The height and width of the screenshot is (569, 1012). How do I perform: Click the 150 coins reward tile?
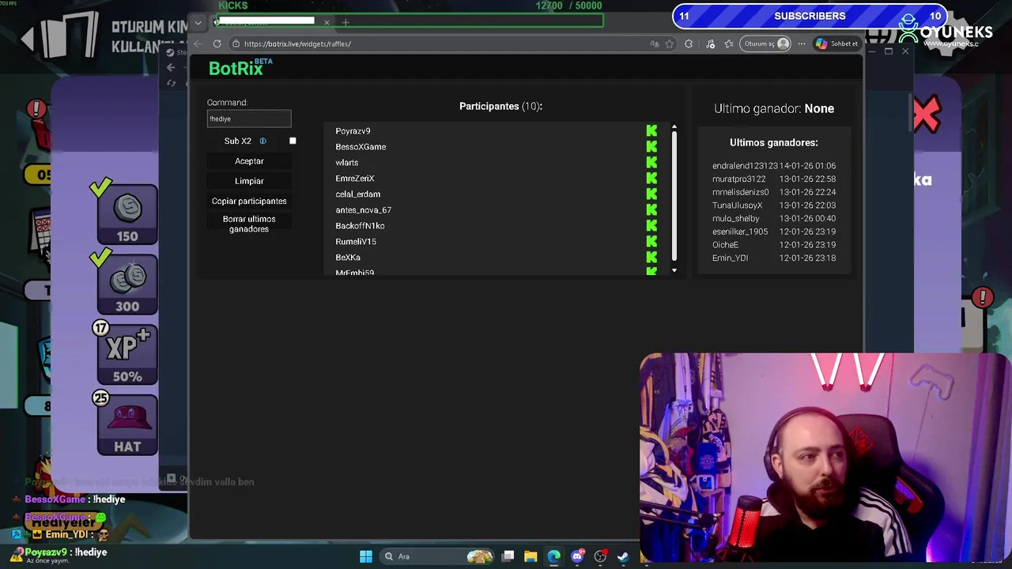[127, 214]
